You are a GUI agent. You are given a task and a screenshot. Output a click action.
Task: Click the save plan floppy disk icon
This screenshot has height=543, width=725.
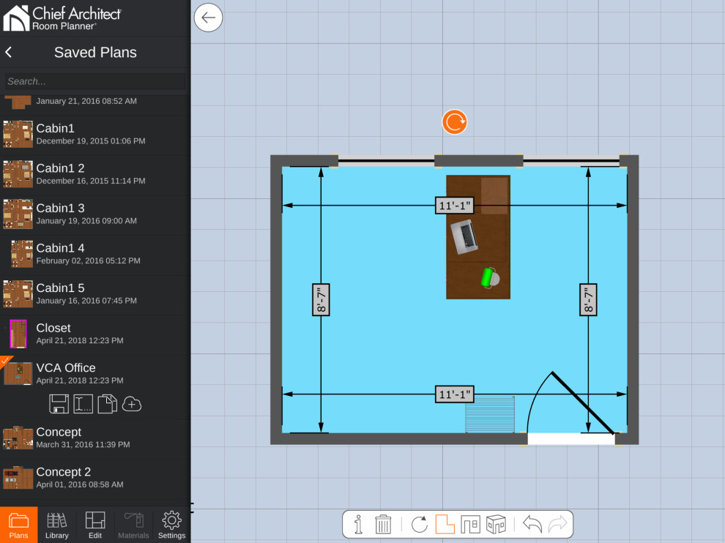59,404
